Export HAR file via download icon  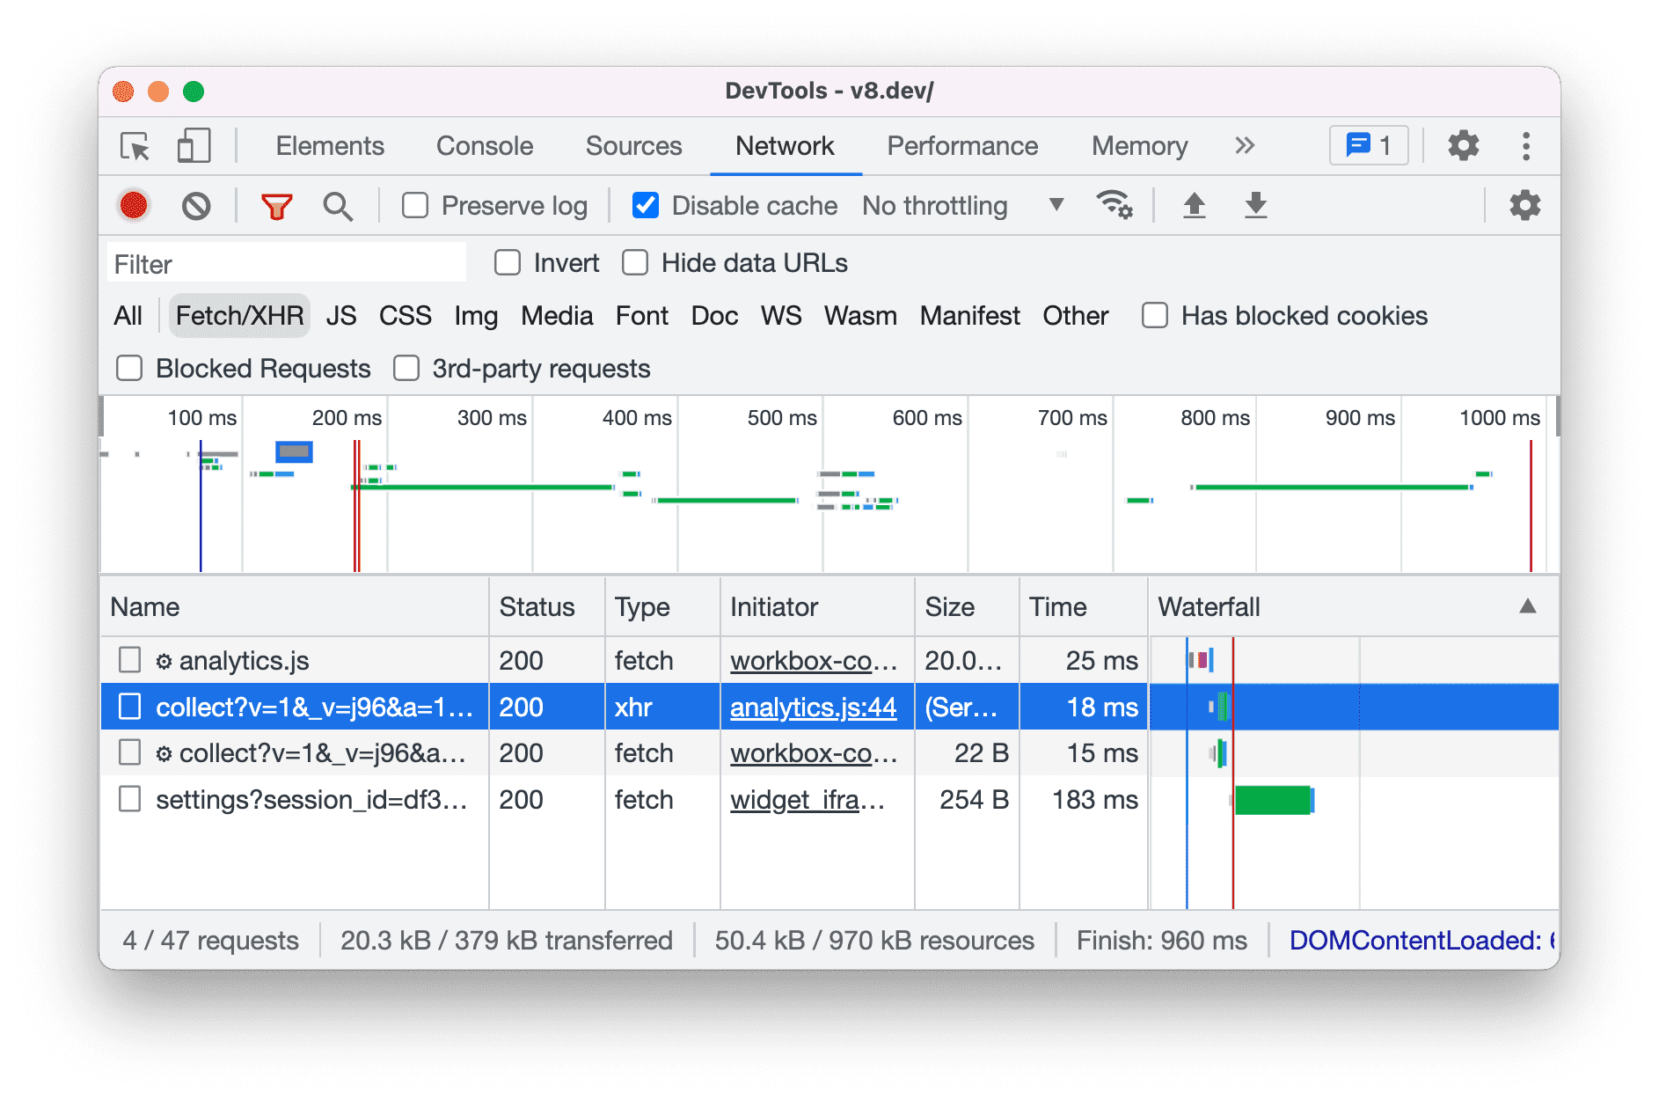[x=1255, y=205]
